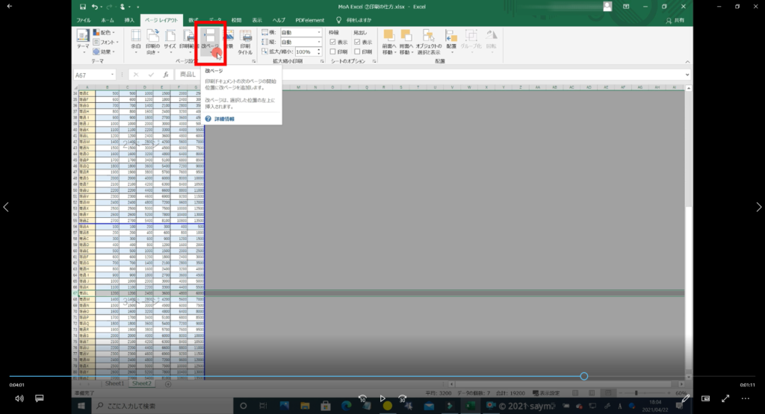765x414 pixels.
Task: Click the video progress bar handle
Action: point(583,376)
